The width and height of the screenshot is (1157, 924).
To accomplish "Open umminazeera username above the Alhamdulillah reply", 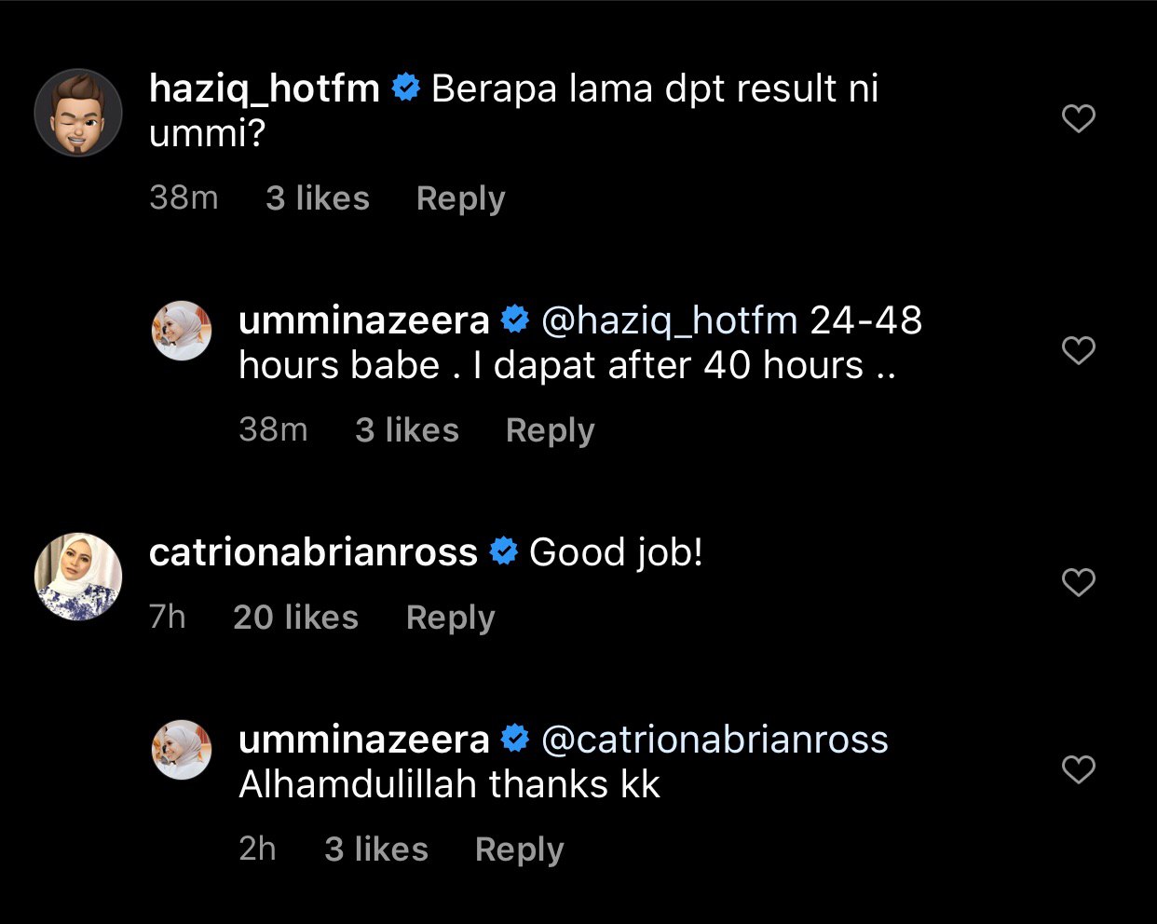I will click(363, 740).
